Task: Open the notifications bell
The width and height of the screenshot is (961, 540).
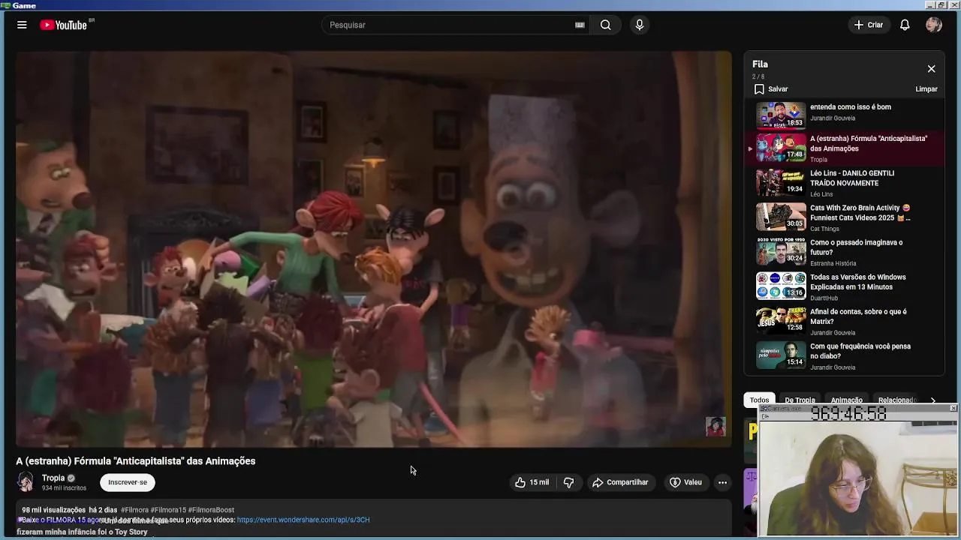Action: tap(905, 25)
